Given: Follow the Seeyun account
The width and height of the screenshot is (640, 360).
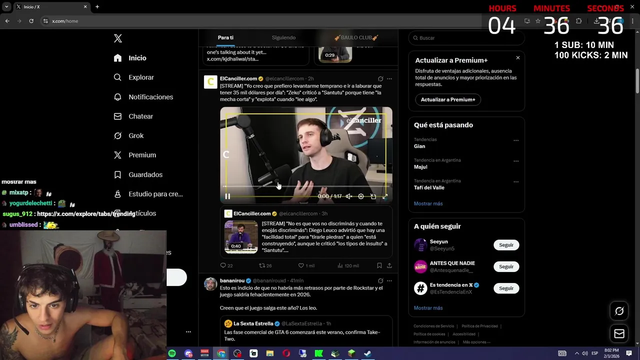Looking at the screenshot, I should tap(506, 245).
